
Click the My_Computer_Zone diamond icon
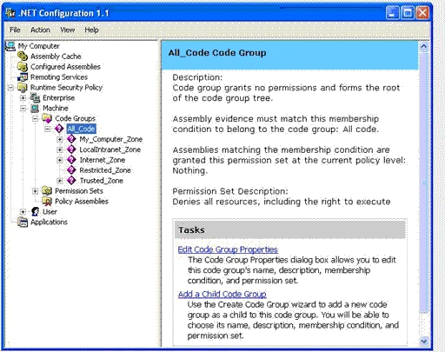(x=71, y=139)
